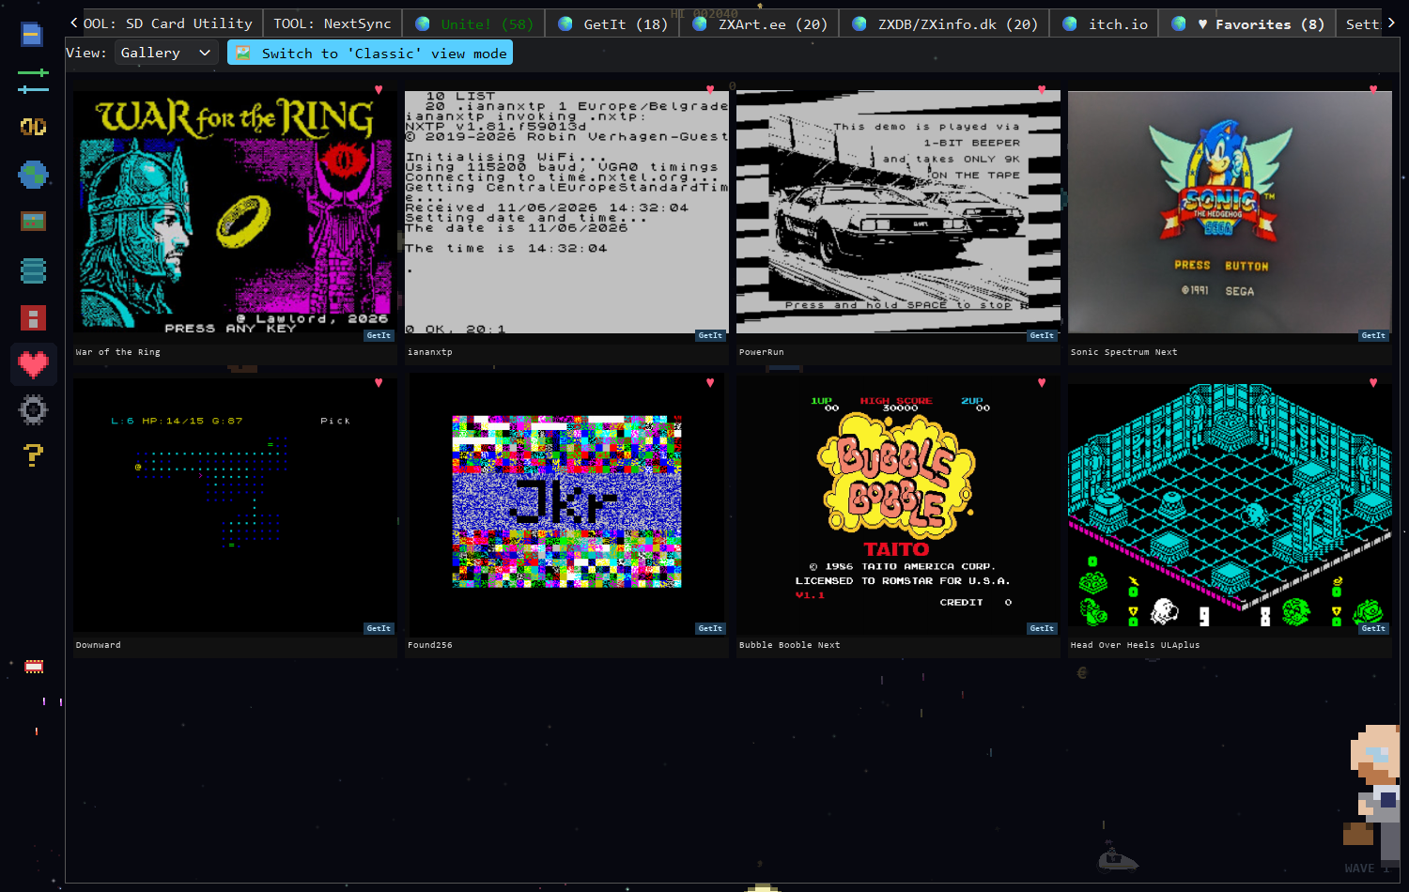The height and width of the screenshot is (892, 1409).
Task: Toggle favorite heart on War of the Ring
Action: (379, 90)
